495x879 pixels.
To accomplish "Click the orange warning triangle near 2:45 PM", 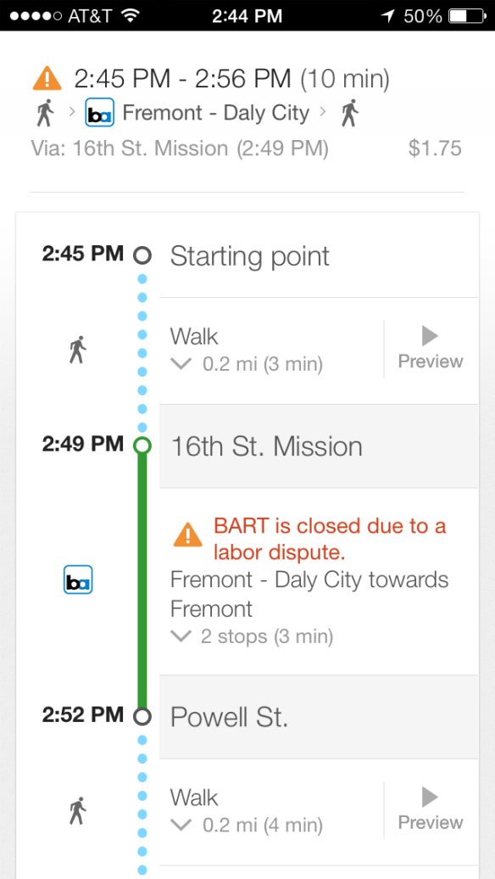I will 47,78.
